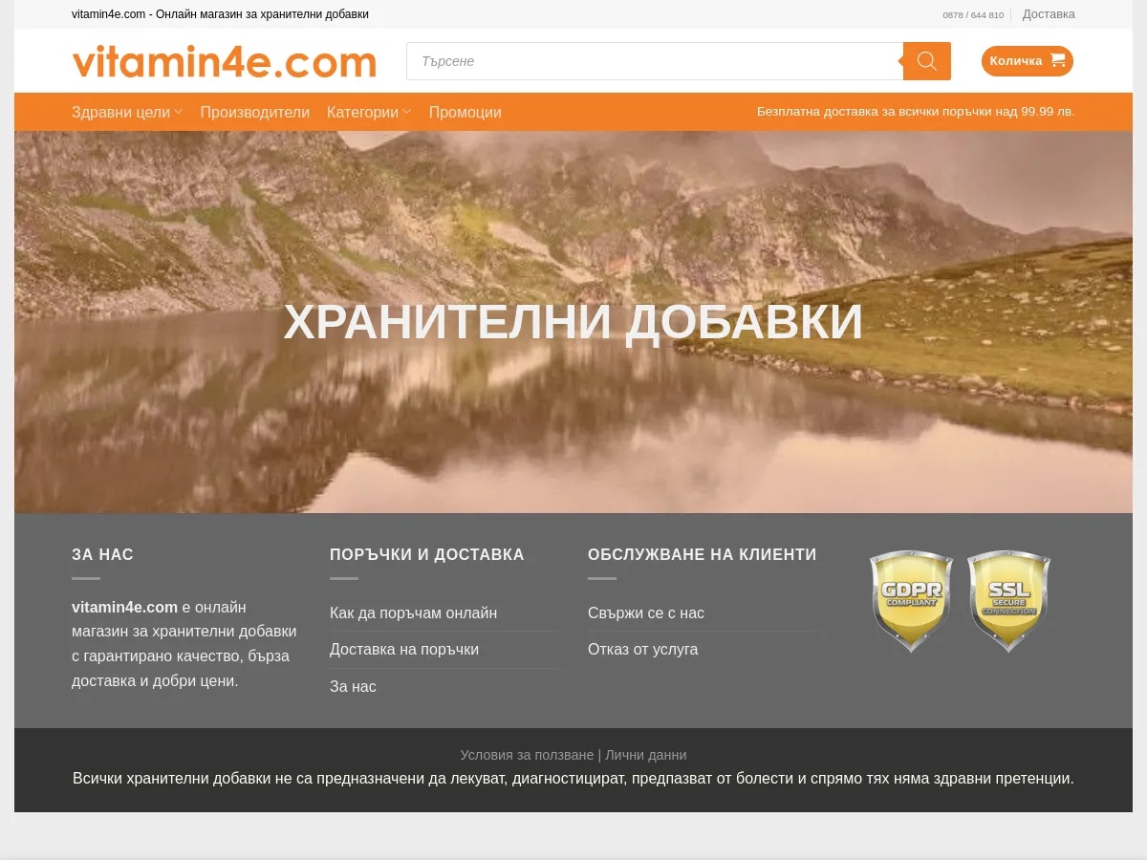
Task: Click the Хранителни добавки hero banner
Action: coord(573,322)
